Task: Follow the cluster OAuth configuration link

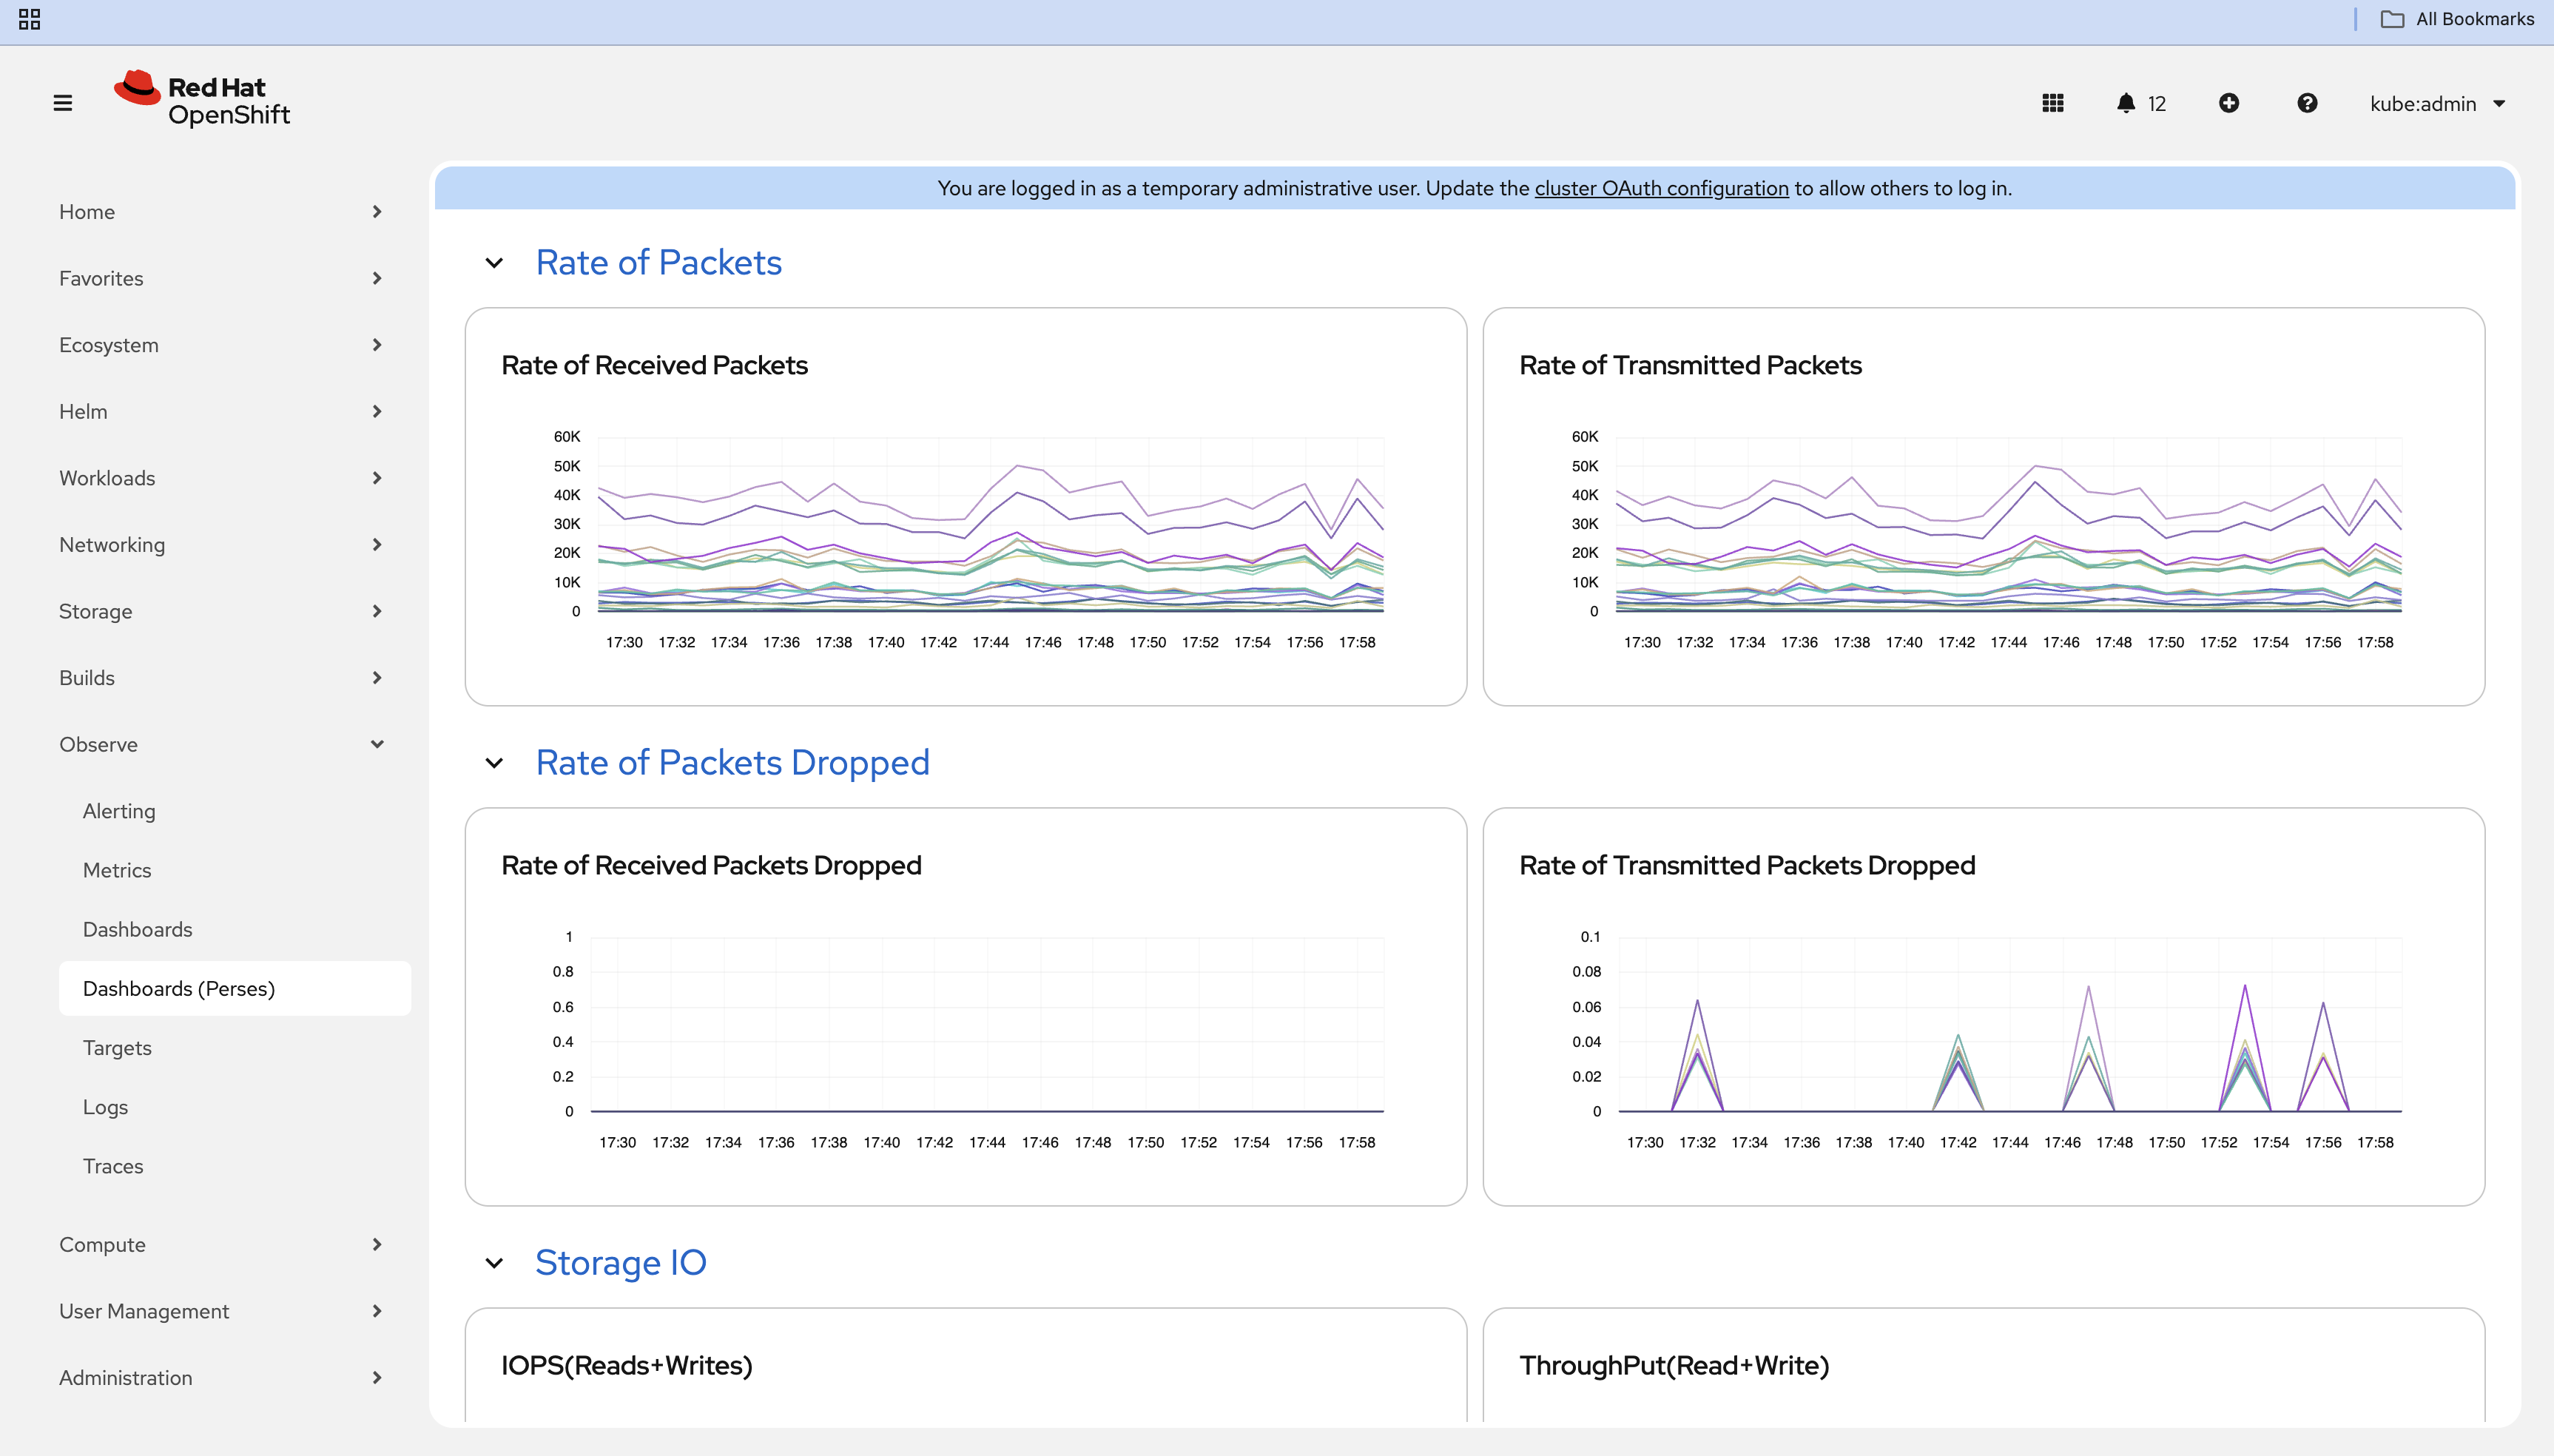Action: pyautogui.click(x=1661, y=188)
